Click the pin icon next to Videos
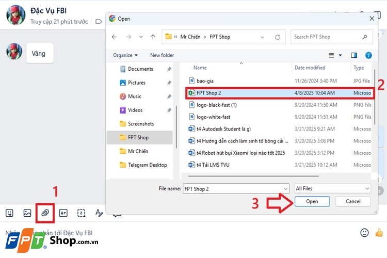The width and height of the screenshot is (387, 258). coord(169,110)
